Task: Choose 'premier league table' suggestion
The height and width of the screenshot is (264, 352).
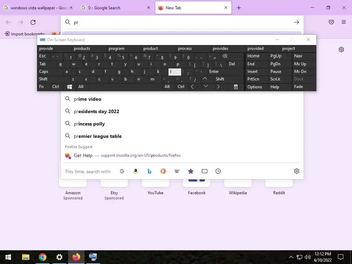Action: 182,136
